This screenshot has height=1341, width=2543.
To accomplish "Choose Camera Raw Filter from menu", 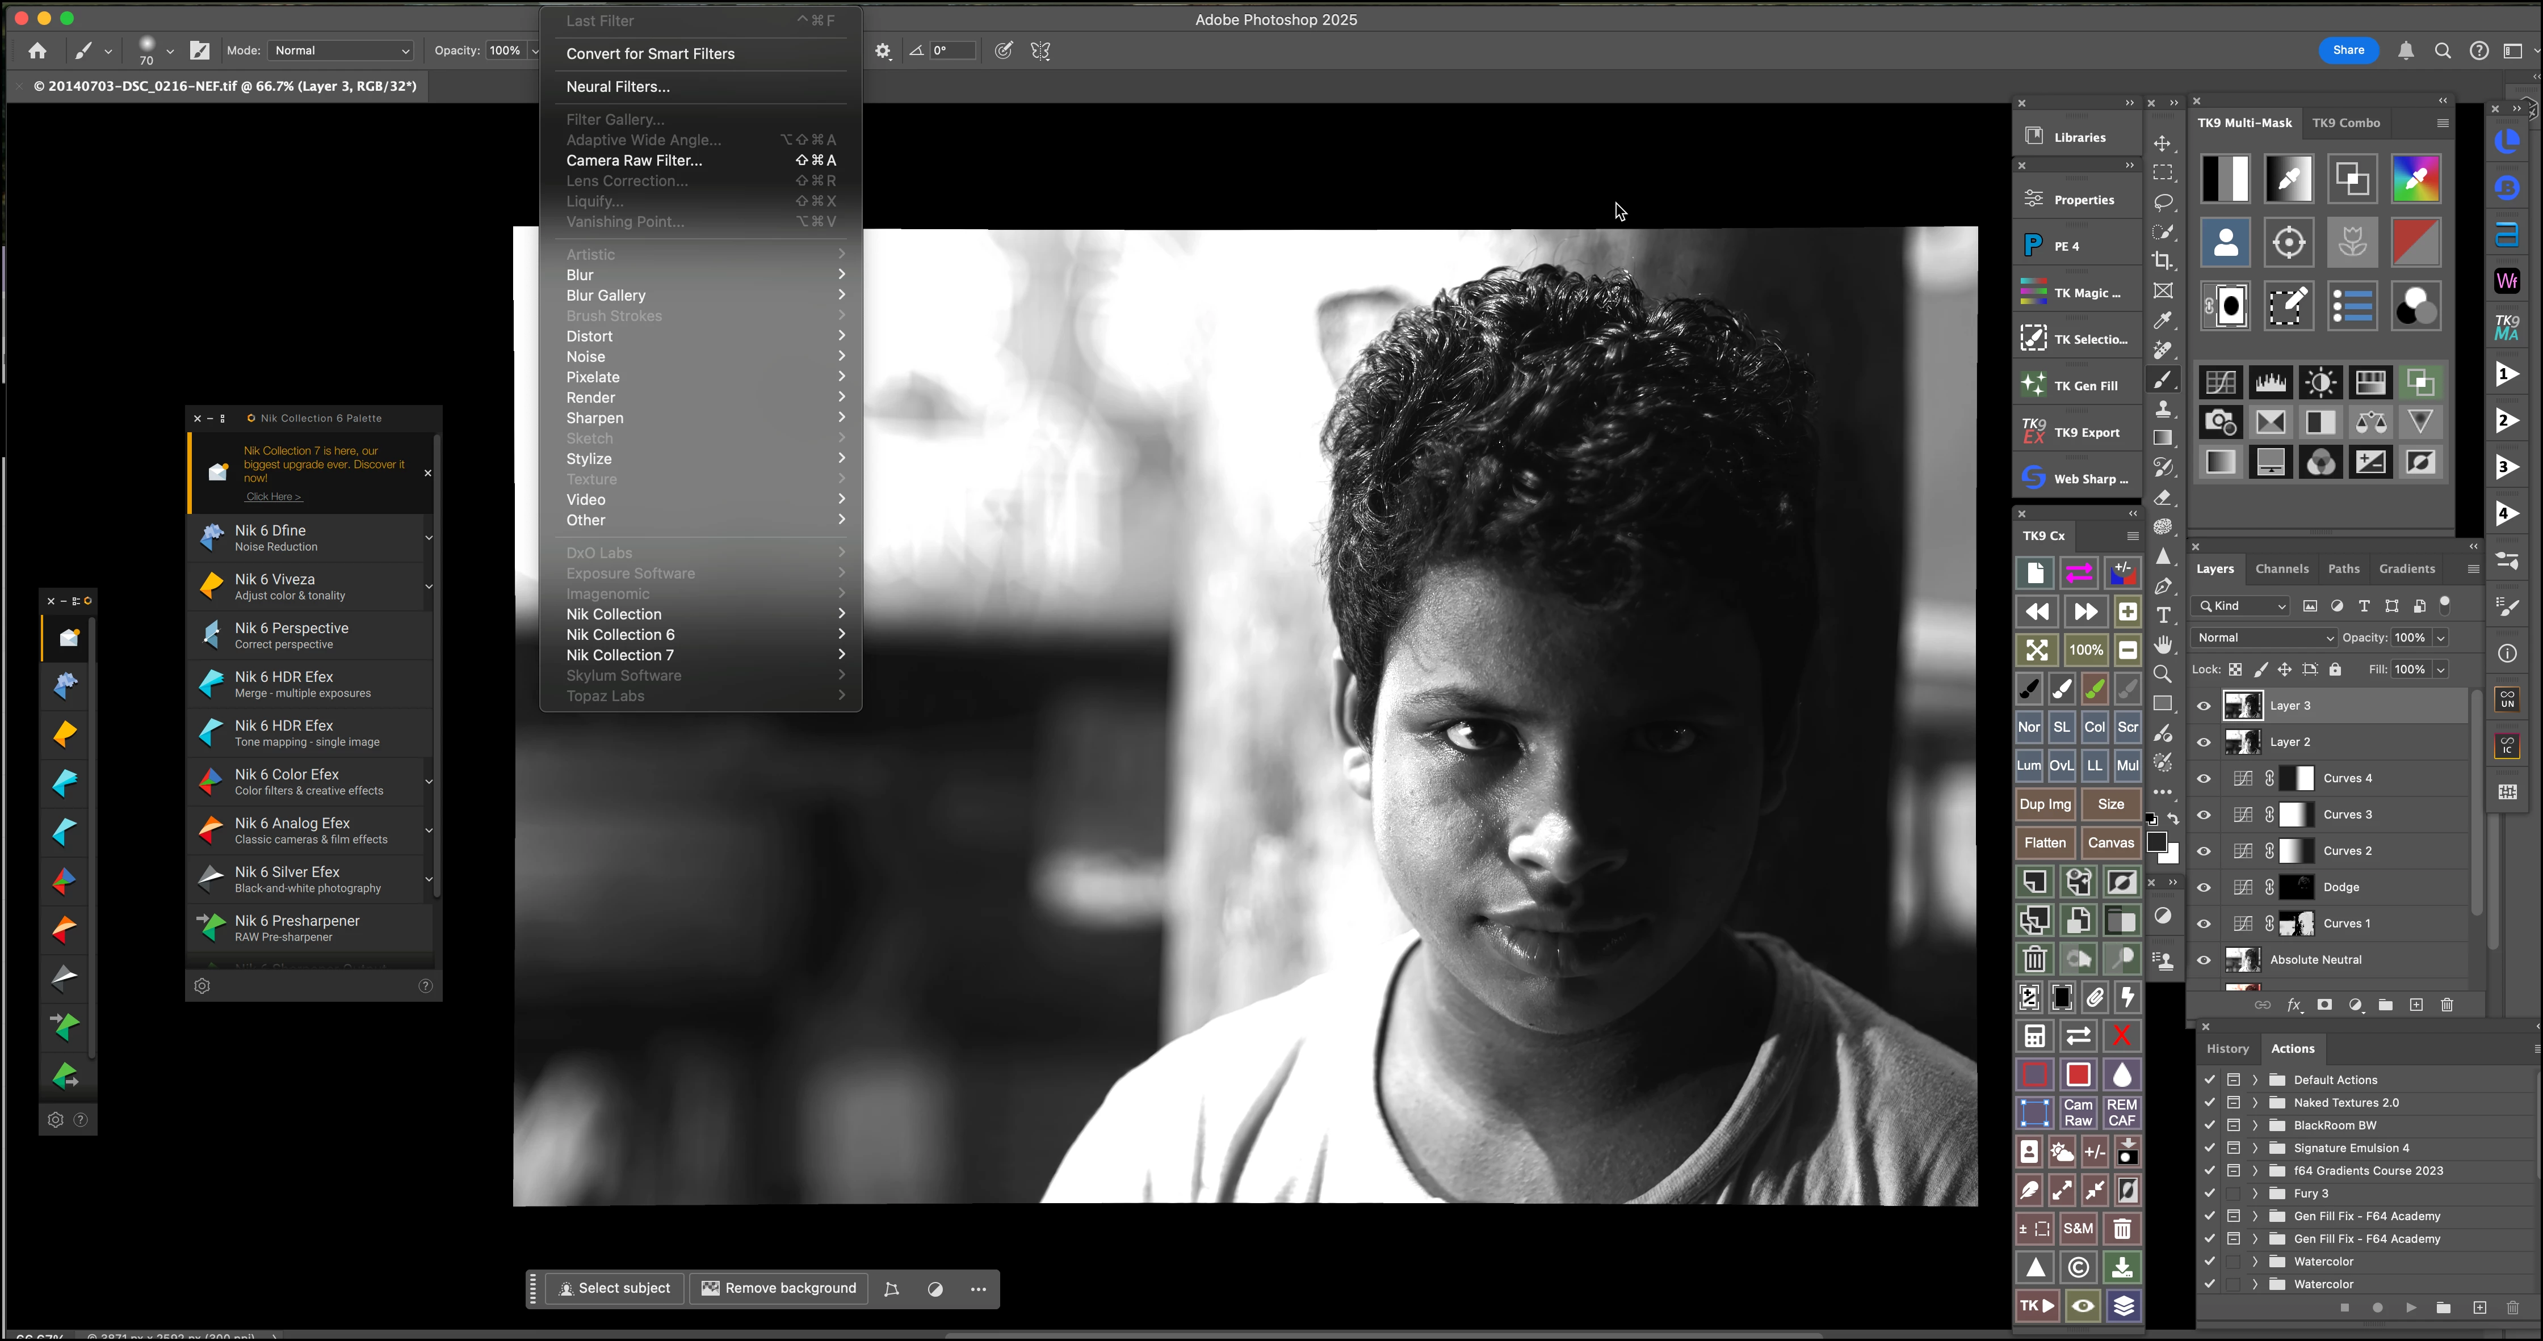I will [x=634, y=160].
